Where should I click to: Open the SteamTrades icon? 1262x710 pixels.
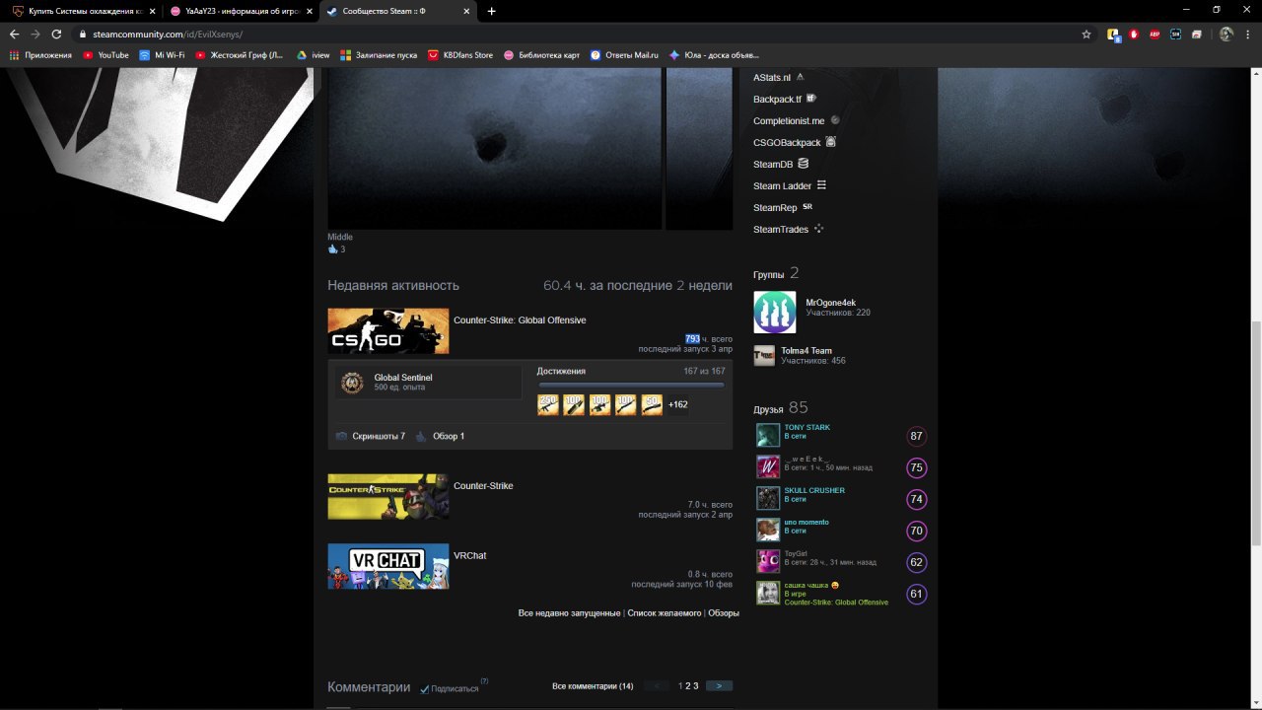[x=818, y=229]
